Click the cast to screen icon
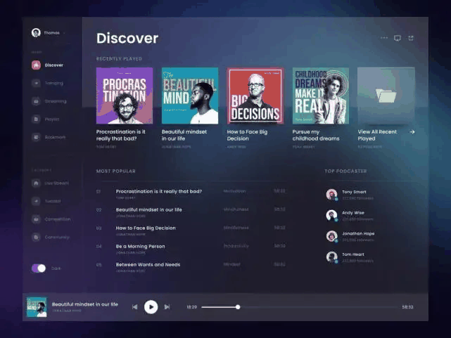The image size is (451, 338). [x=398, y=38]
